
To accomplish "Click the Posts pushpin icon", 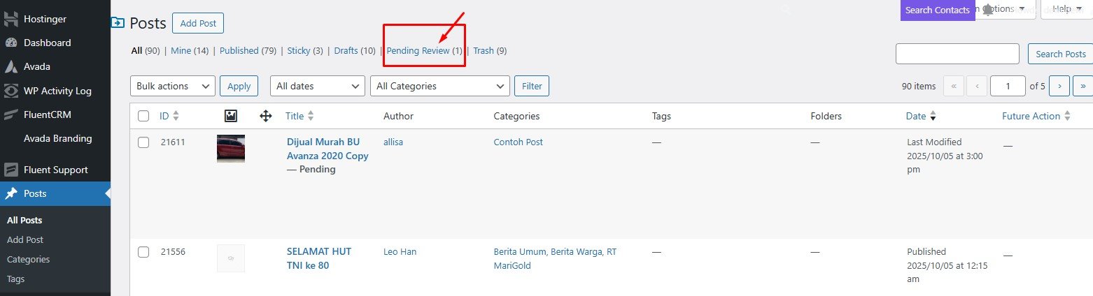I will pos(10,193).
